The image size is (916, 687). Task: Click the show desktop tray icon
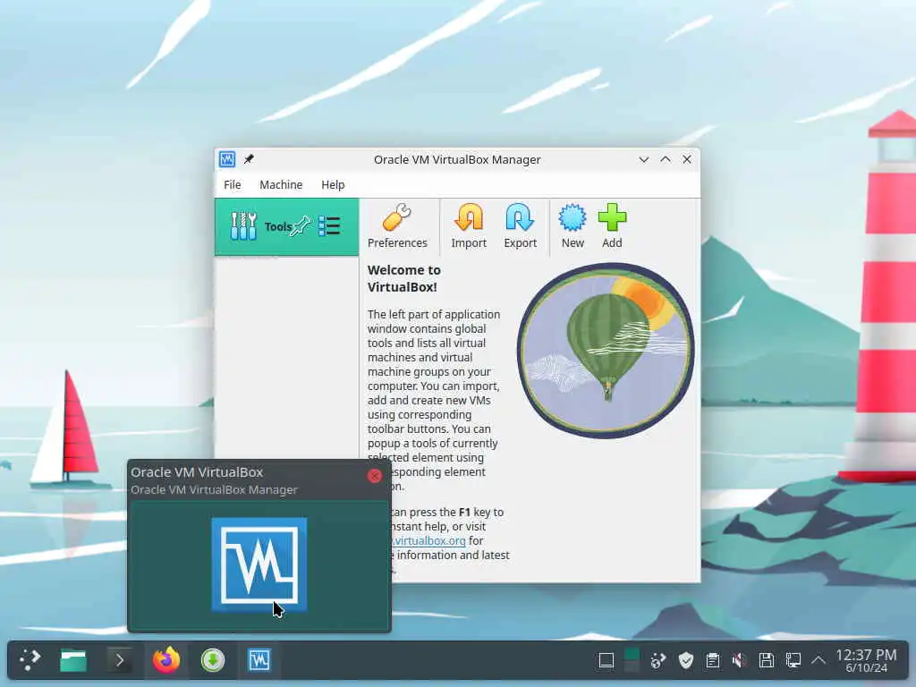(606, 661)
